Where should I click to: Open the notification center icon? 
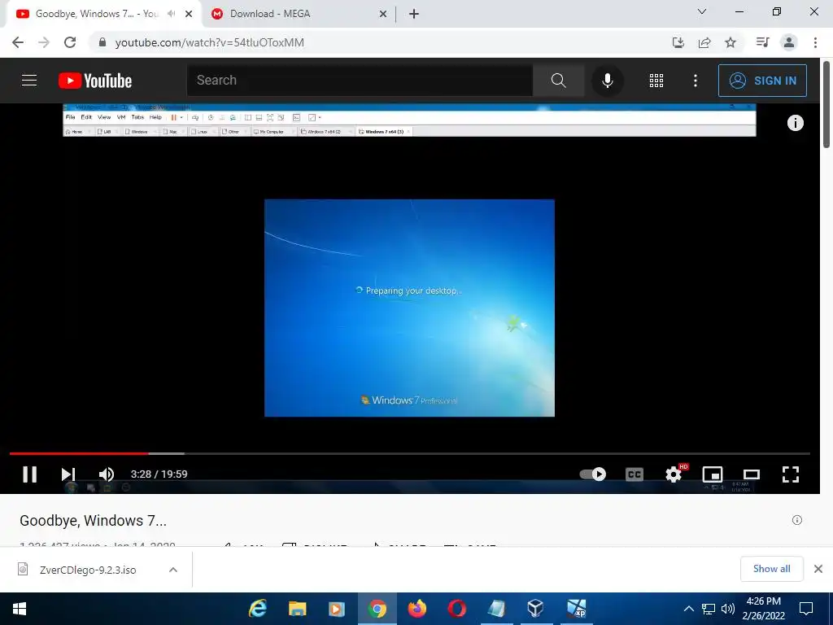tap(806, 609)
